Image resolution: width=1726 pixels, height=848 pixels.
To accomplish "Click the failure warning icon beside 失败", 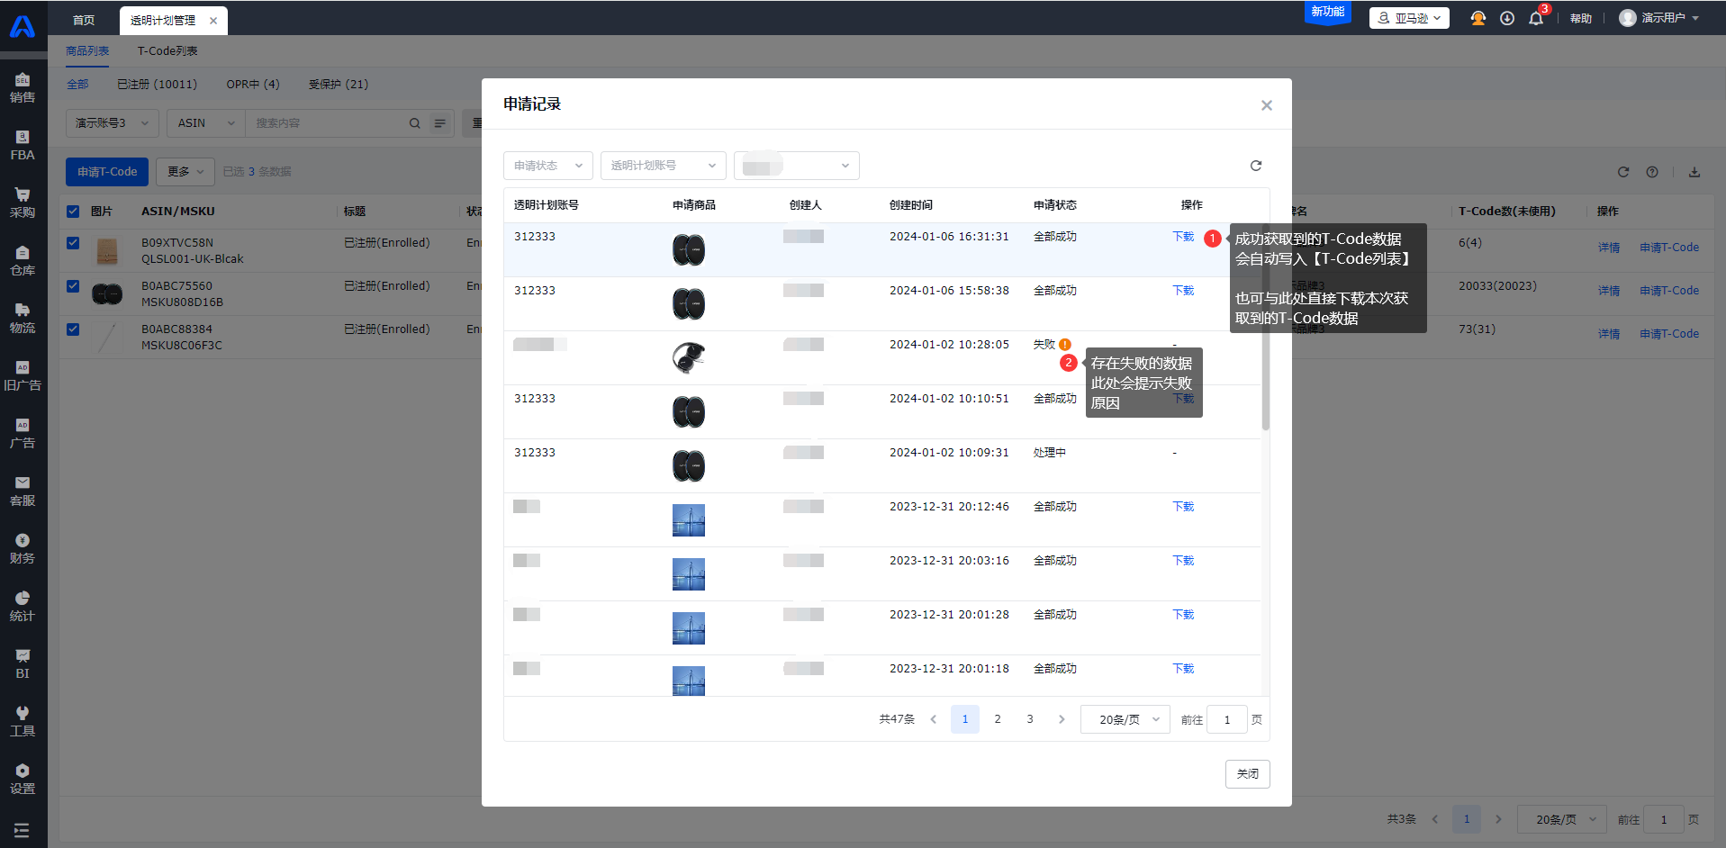I will coord(1065,345).
